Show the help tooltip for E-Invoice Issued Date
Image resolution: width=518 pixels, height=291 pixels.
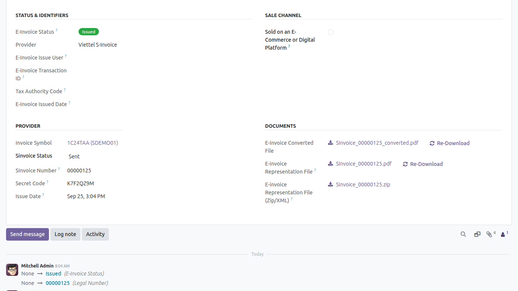pyautogui.click(x=69, y=102)
